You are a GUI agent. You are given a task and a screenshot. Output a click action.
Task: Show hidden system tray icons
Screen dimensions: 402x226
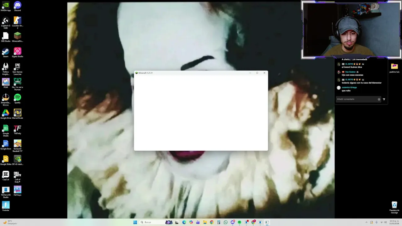point(366,222)
